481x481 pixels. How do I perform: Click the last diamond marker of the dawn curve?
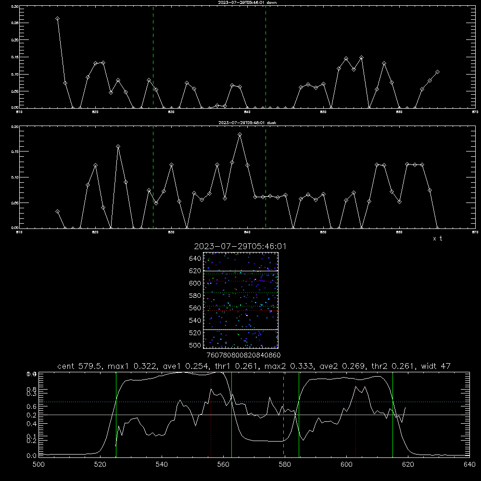[437, 72]
